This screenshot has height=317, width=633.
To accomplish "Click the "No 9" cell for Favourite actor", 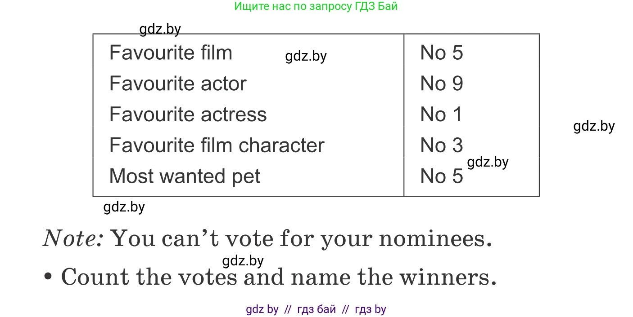I will (x=441, y=84).
